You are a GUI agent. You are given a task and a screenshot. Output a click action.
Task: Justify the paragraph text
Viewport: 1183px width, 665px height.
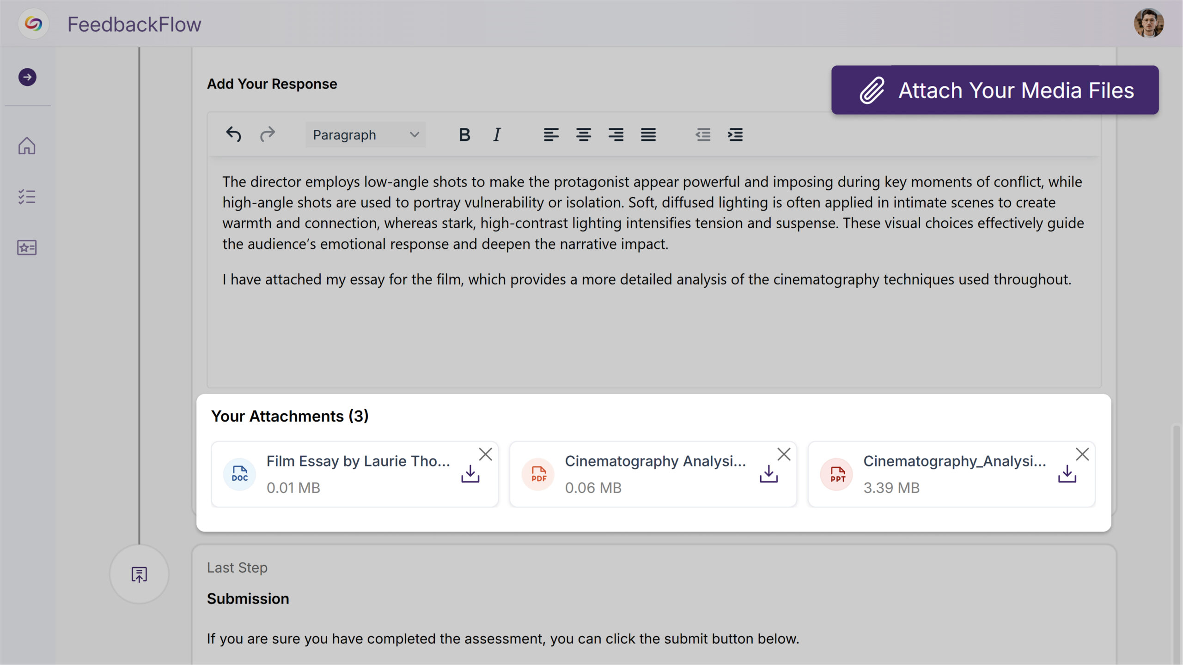pyautogui.click(x=648, y=134)
